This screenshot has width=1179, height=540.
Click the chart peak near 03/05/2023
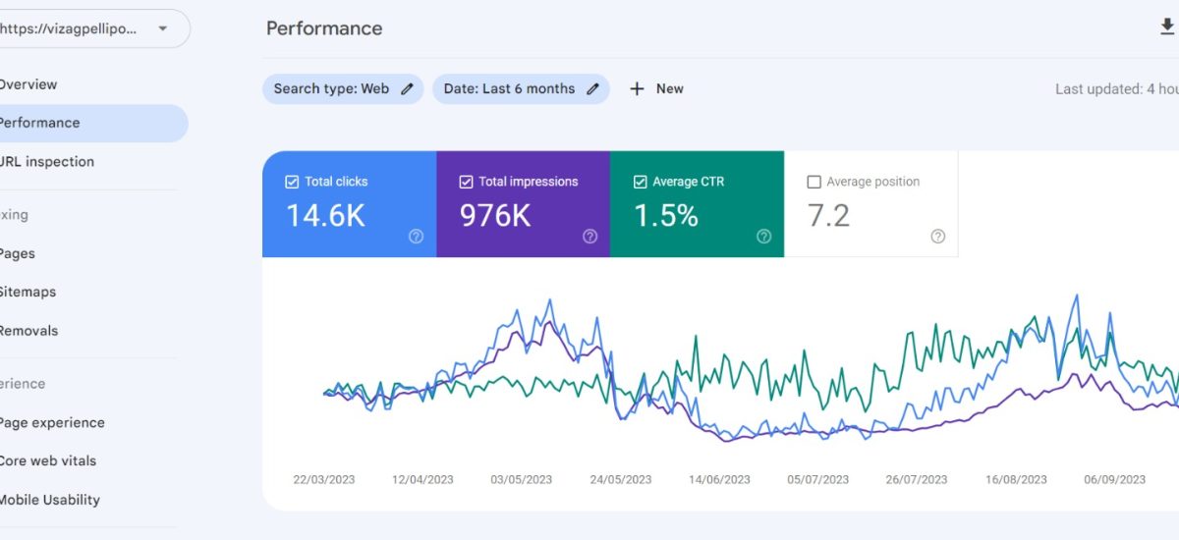pyautogui.click(x=518, y=312)
